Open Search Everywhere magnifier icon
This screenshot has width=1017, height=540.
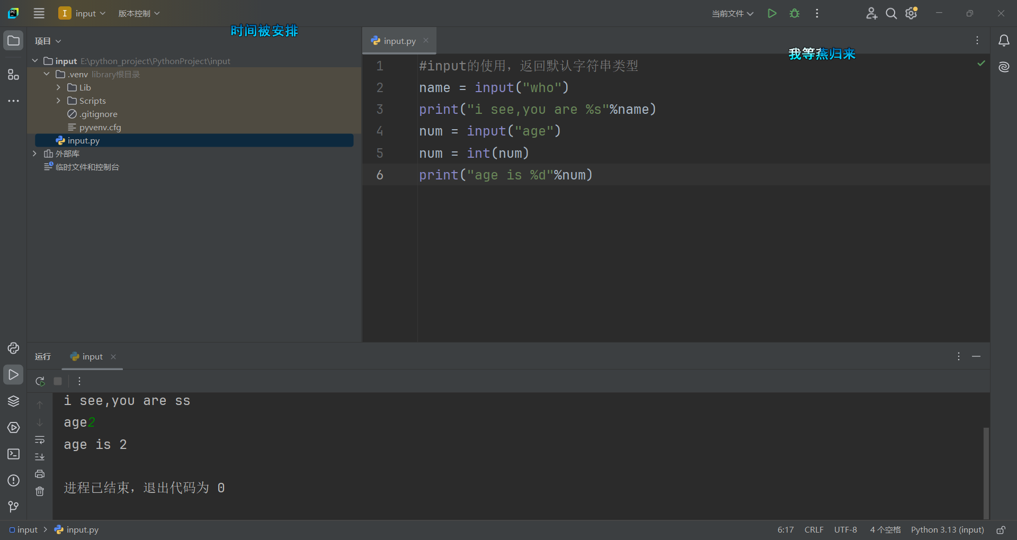point(891,13)
